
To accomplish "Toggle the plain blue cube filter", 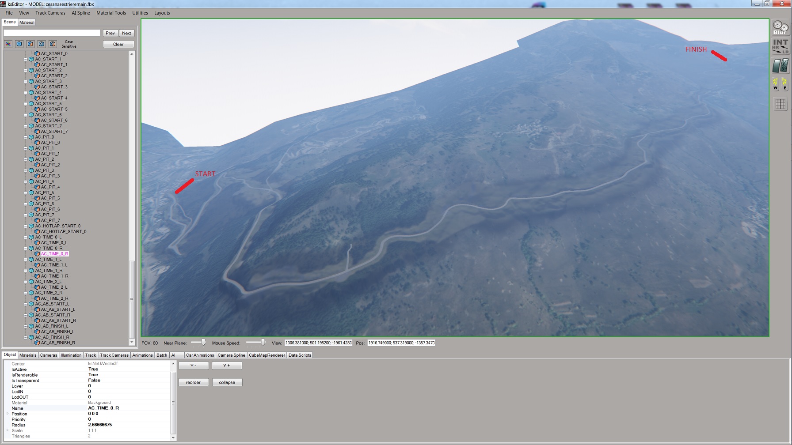I will (19, 44).
